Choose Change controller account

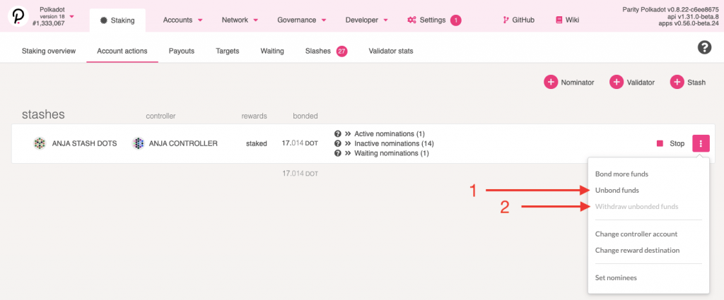pyautogui.click(x=636, y=234)
